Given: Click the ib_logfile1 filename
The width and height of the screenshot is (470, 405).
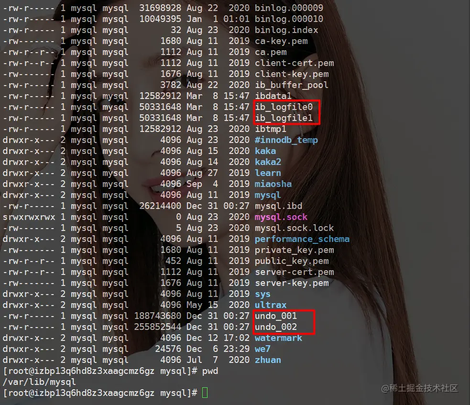Looking at the screenshot, I should tap(284, 118).
